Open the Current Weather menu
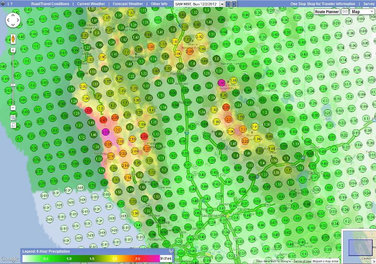 click(91, 4)
